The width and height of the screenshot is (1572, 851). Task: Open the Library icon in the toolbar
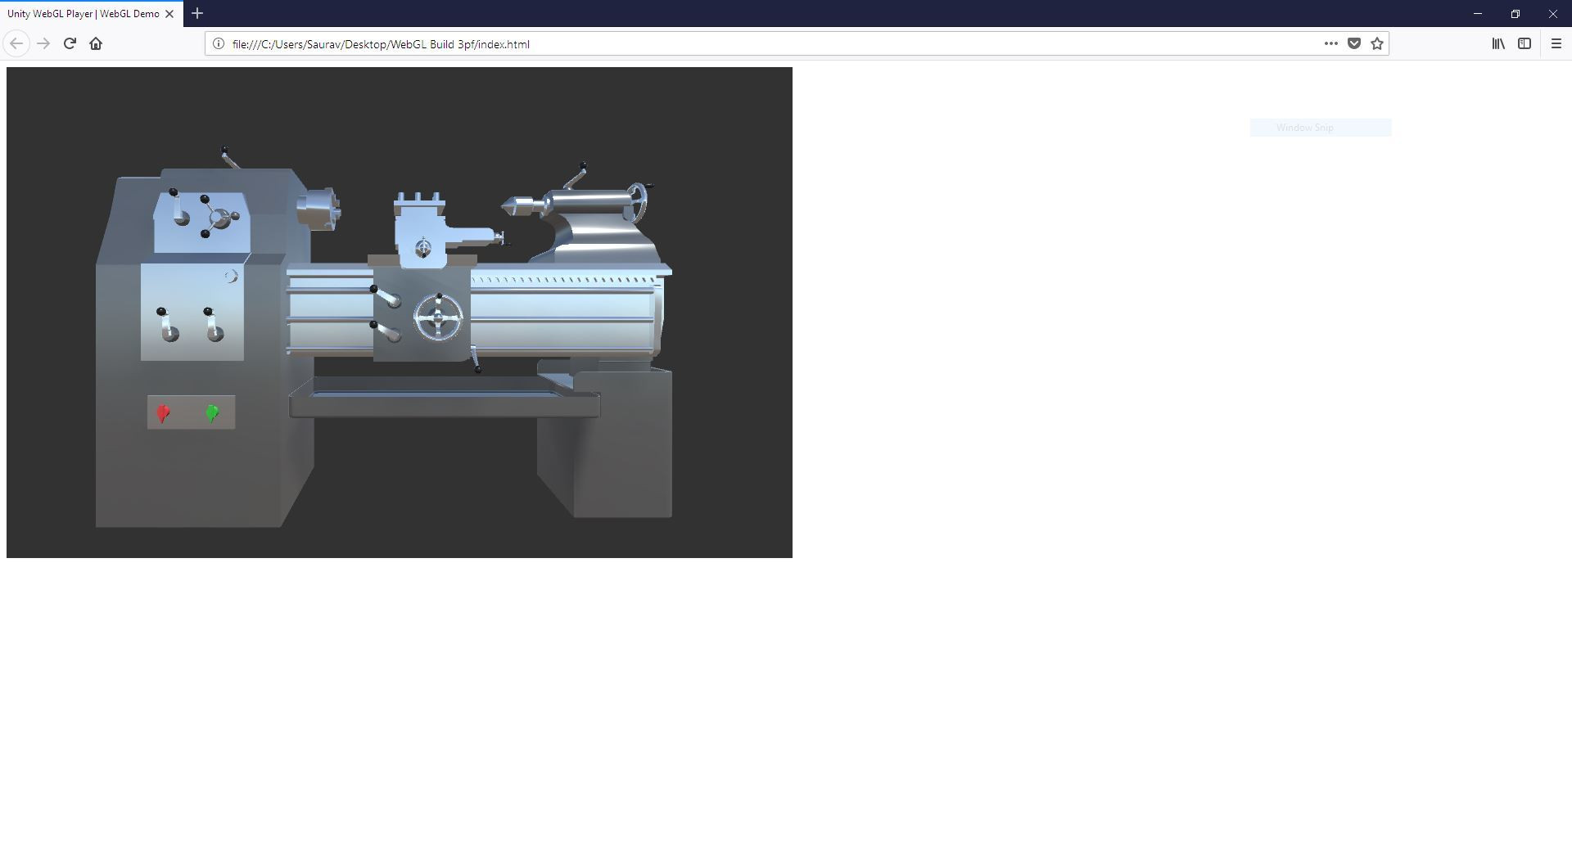click(x=1498, y=44)
